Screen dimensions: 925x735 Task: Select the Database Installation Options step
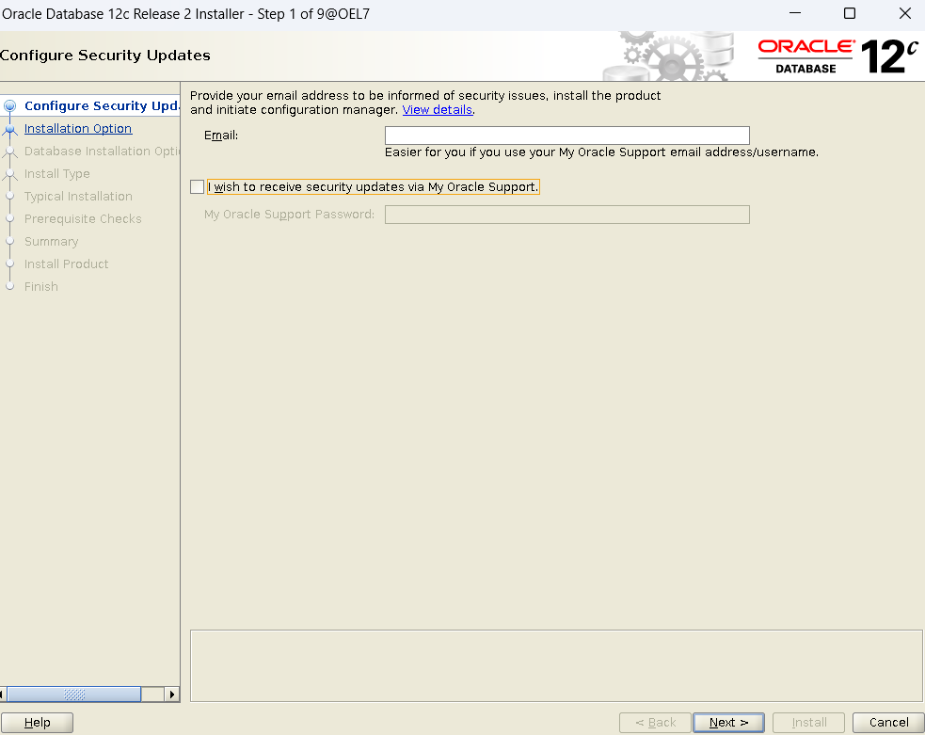[102, 151]
